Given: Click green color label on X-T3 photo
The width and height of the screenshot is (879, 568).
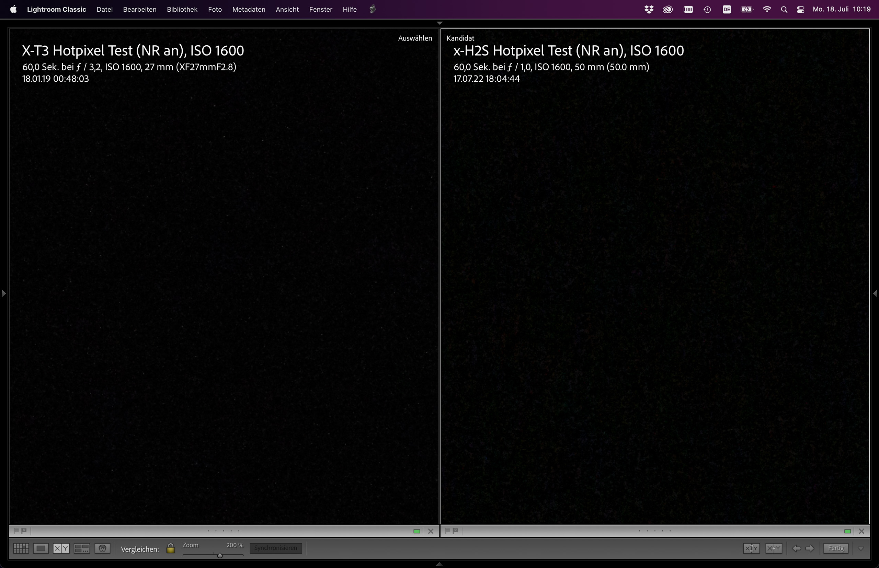Looking at the screenshot, I should click(416, 531).
